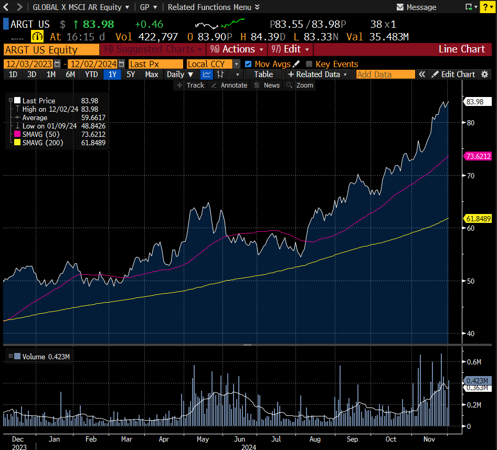Click the Message envelope icon
497x450 pixels.
(400, 7)
